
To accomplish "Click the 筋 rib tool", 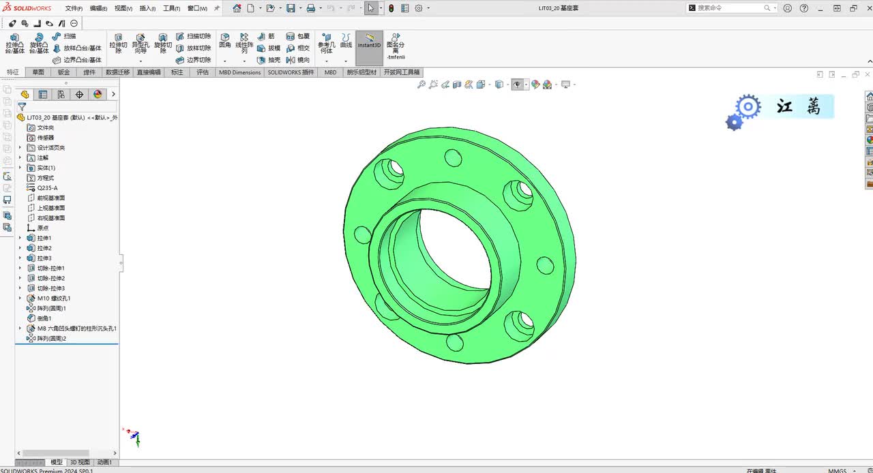I will tap(266, 36).
